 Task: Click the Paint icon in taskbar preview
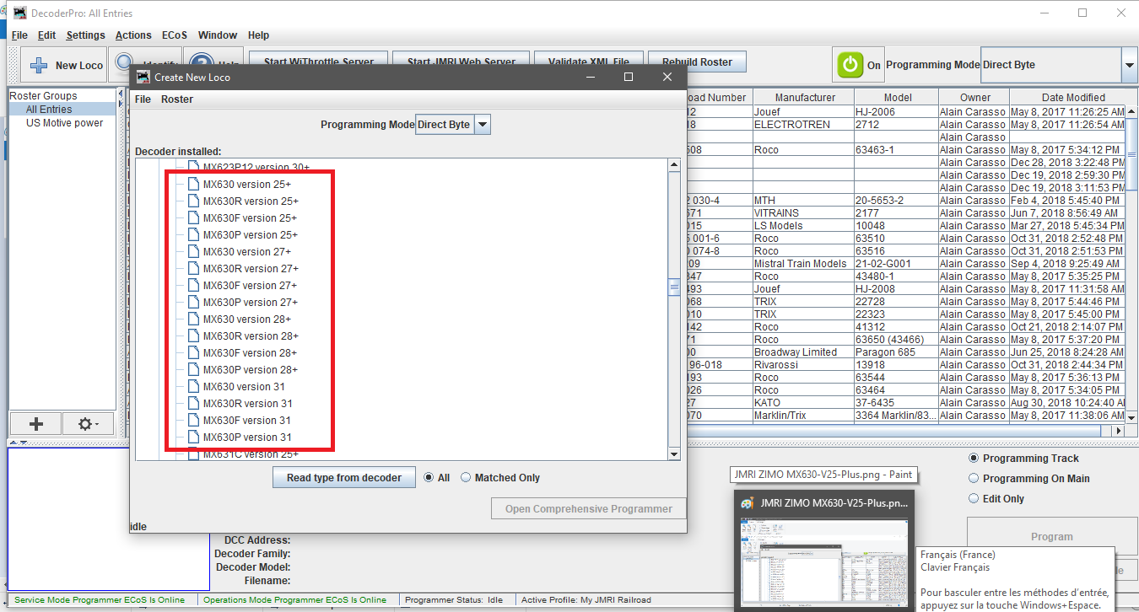[x=748, y=502]
